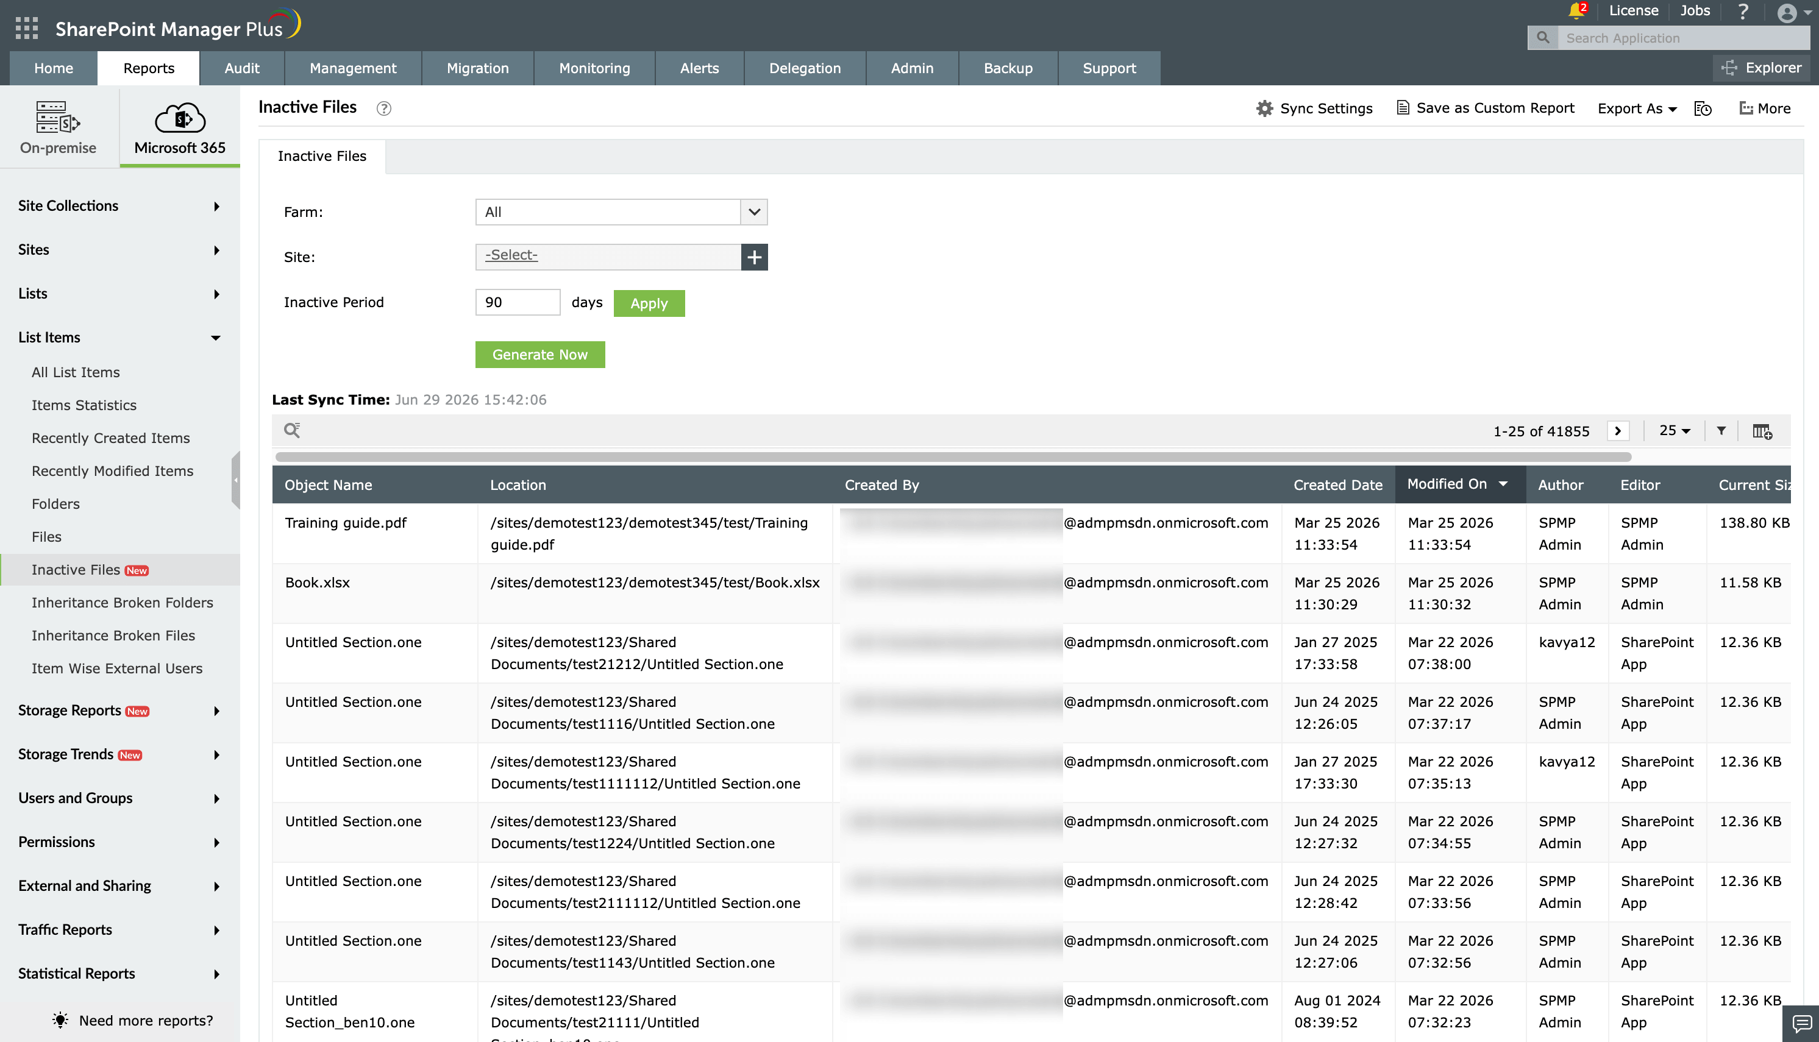1819x1042 pixels.
Task: Expand Traffic Reports menu
Action: pos(119,930)
